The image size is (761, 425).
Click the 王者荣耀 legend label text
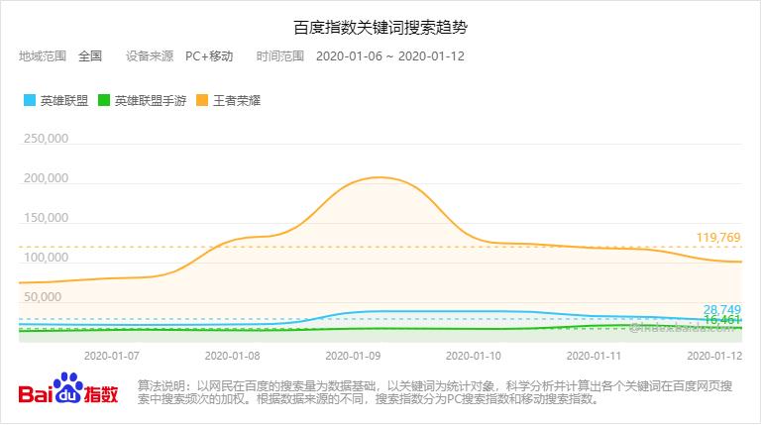tap(237, 101)
